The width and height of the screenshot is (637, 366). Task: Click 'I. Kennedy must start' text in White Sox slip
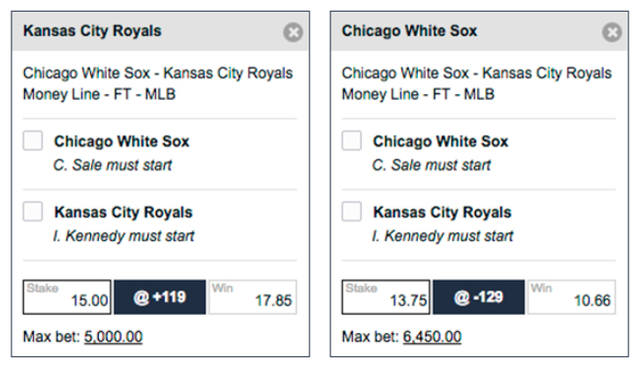[443, 235]
